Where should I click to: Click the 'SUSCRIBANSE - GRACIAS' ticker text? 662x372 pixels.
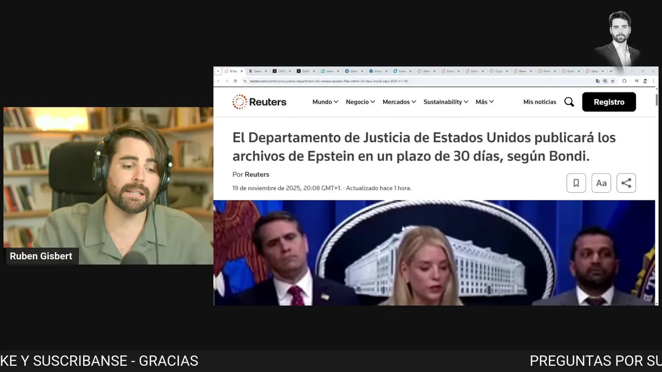point(115,361)
